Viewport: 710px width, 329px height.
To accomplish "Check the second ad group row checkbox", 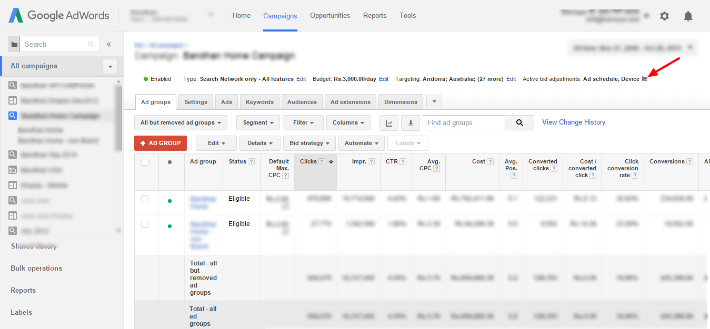I will tap(145, 224).
